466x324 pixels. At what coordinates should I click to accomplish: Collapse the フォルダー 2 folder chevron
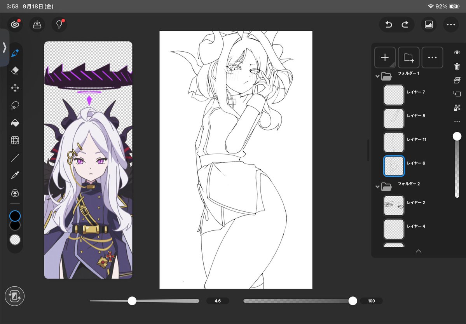click(377, 187)
